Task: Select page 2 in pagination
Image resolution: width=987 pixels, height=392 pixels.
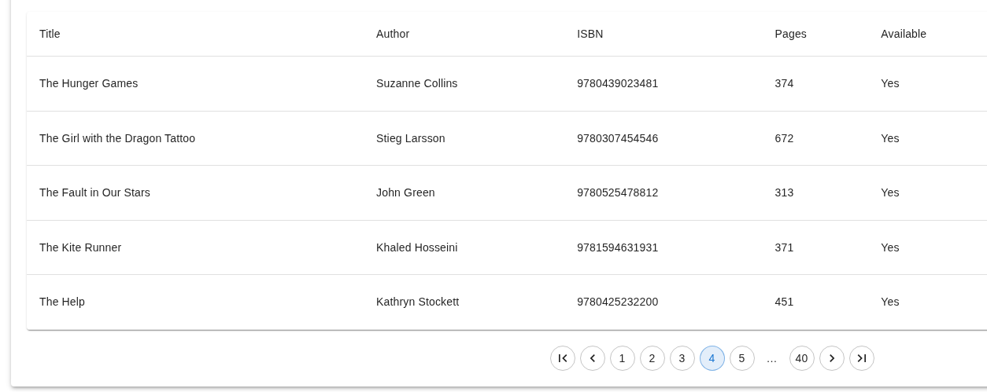Action: [x=652, y=358]
